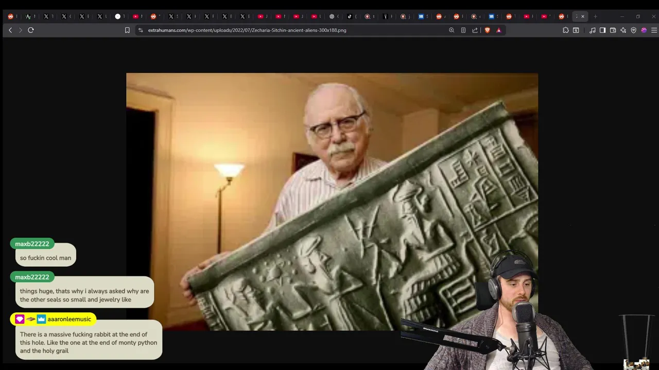Open Brave Shields lion icon
Screen dimensions: 659x370
coord(488,30)
